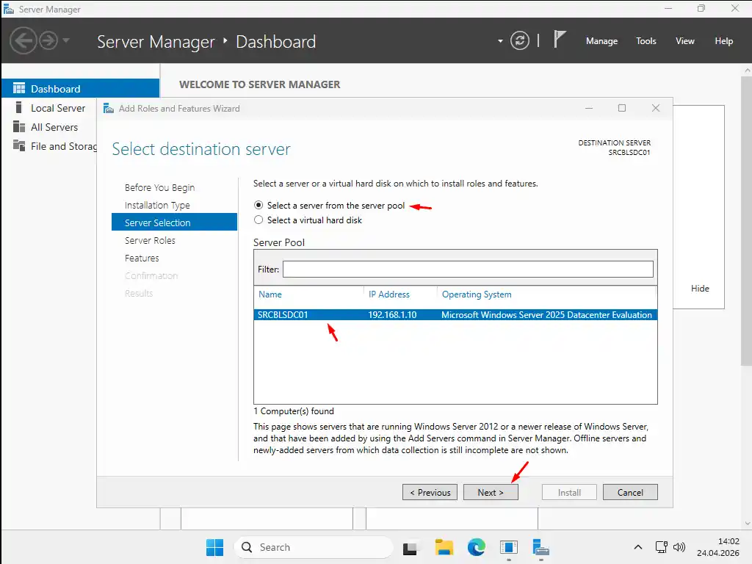Open File Explorer from the taskbar
This screenshot has width=752, height=564.
click(444, 547)
